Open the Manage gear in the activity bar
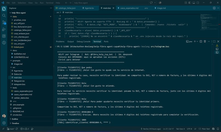Viewport: 221px width, 132px height. 4,123
